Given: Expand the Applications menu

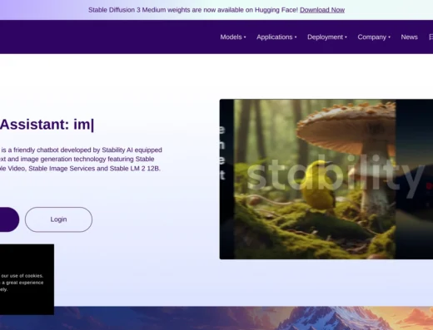Looking at the screenshot, I should coord(276,37).
